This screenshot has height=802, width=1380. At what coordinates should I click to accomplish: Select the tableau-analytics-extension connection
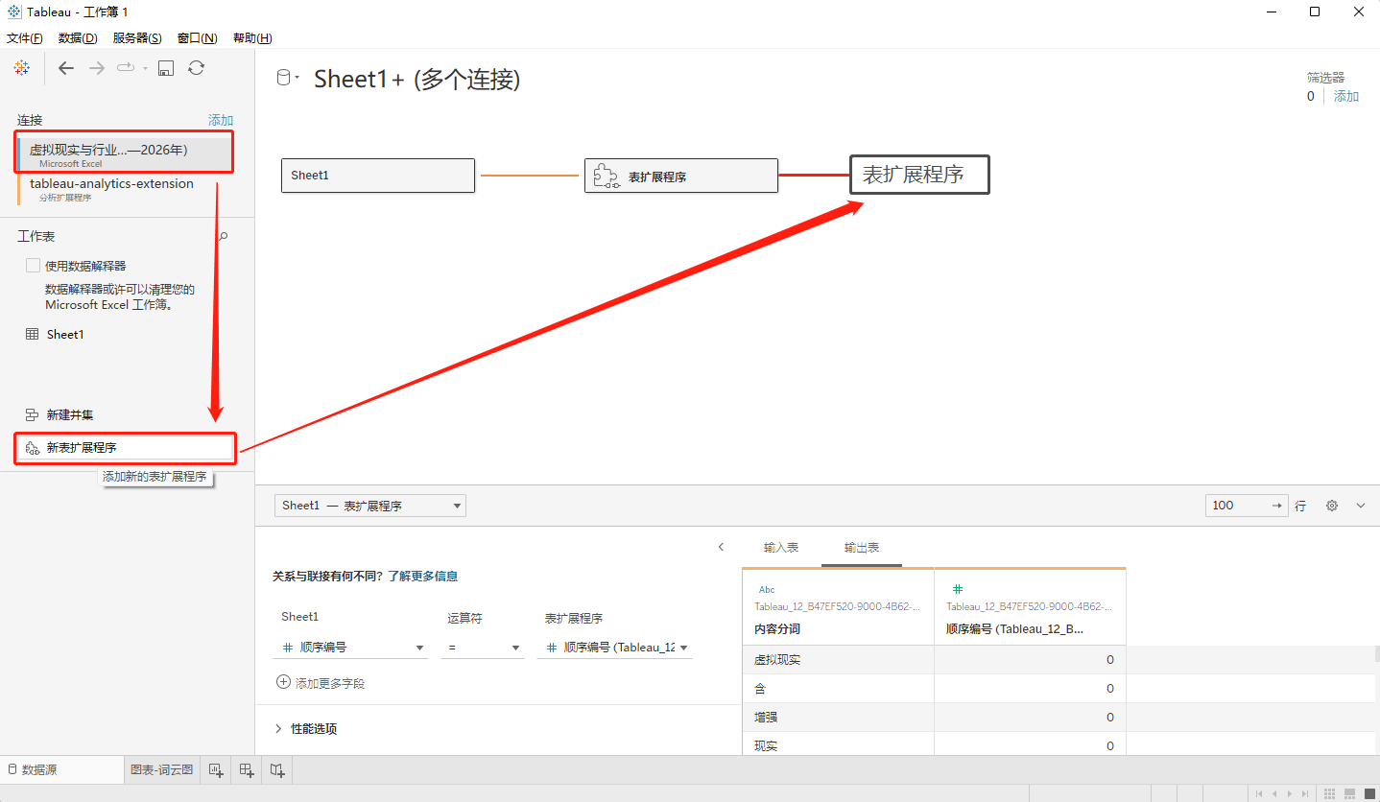124,189
